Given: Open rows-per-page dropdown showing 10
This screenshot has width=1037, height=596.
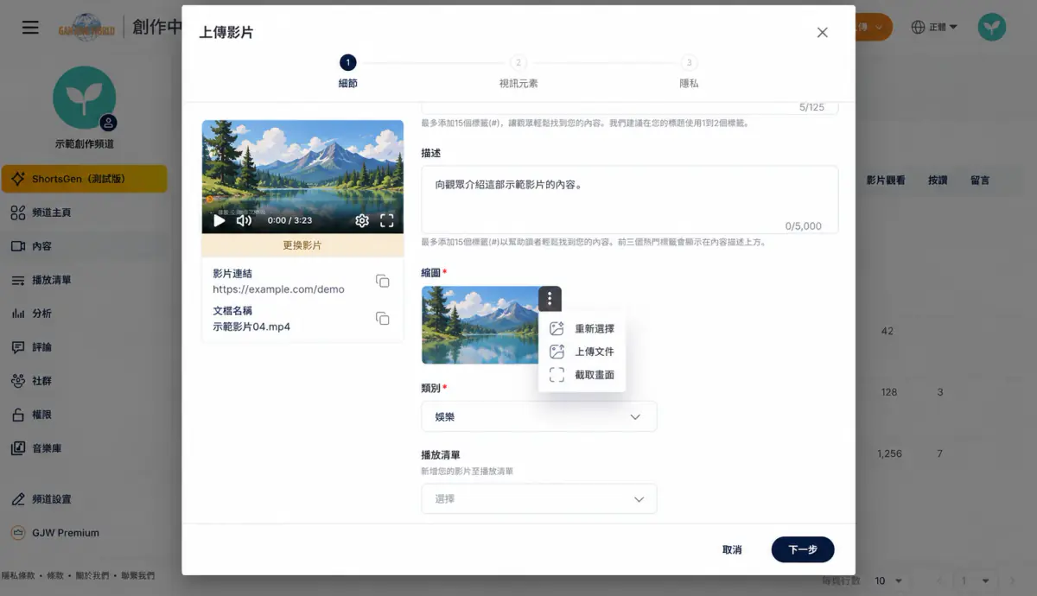Looking at the screenshot, I should pos(888,580).
